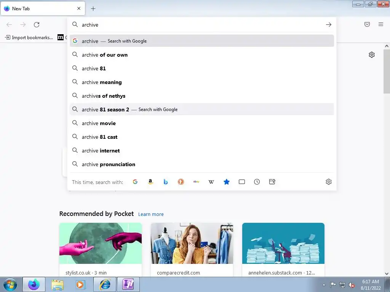Viewport: 390px width, 292px height.
Task: Open the Firefox application menu
Action: [x=381, y=24]
